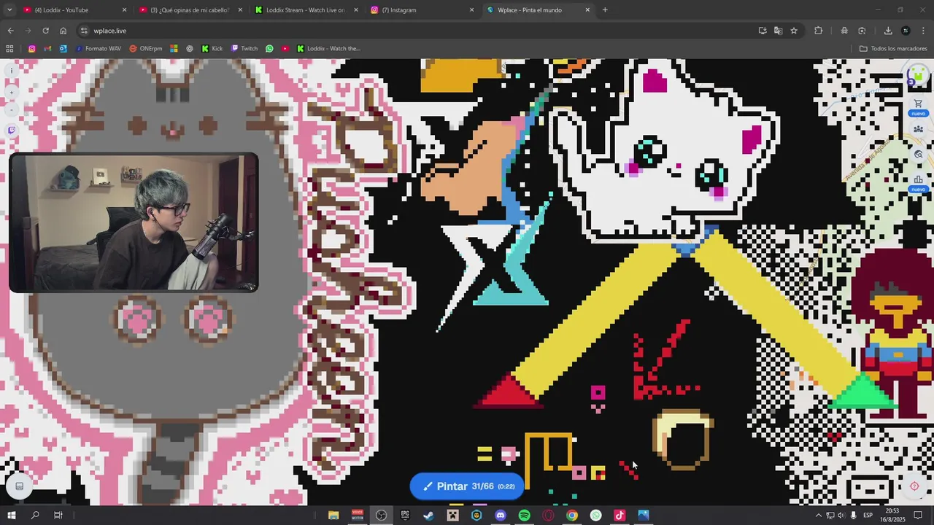Screen dimensions: 934x525
Task: Open the translate page icon
Action: (778, 31)
